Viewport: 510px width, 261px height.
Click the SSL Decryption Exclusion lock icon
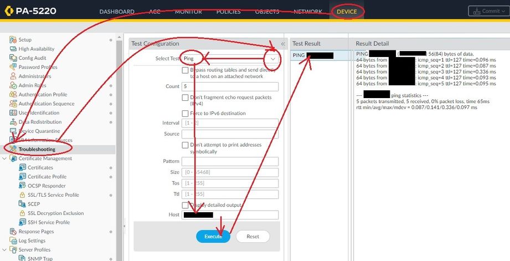point(22,213)
